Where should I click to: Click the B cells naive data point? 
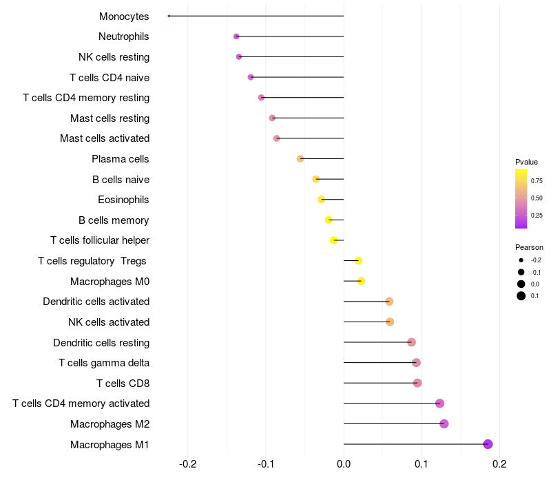pos(316,179)
